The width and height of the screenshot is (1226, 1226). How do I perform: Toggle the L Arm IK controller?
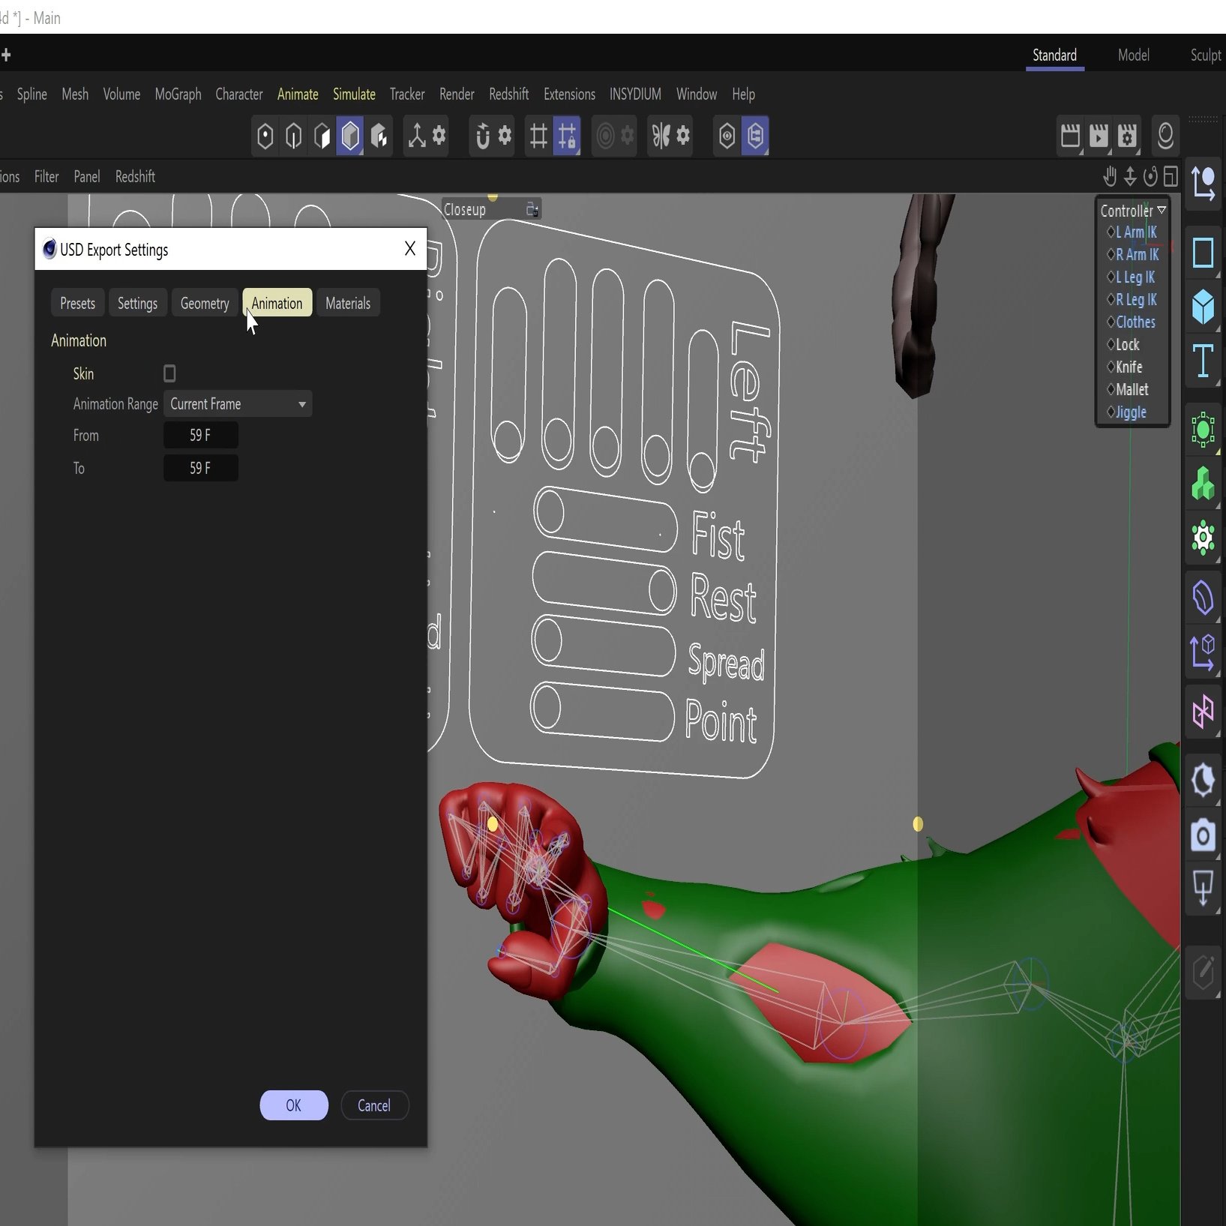click(1135, 232)
